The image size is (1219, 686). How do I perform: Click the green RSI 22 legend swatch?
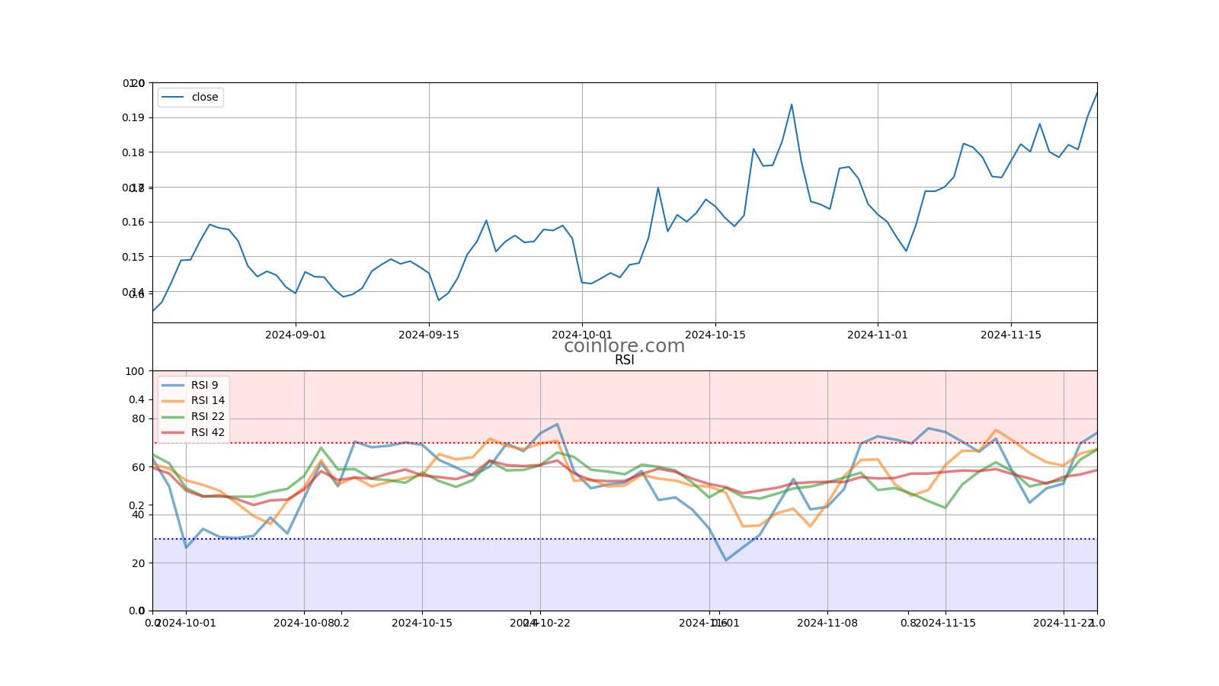173,417
